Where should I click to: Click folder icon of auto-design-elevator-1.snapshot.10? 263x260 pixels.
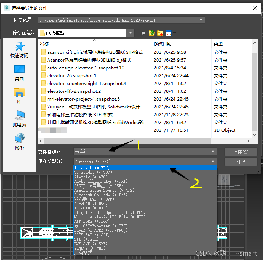point(44,68)
